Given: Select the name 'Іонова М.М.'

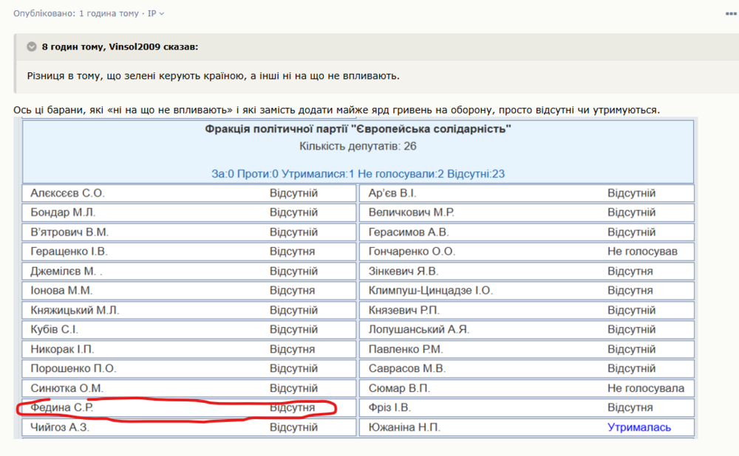Looking at the screenshot, I should point(61,291).
